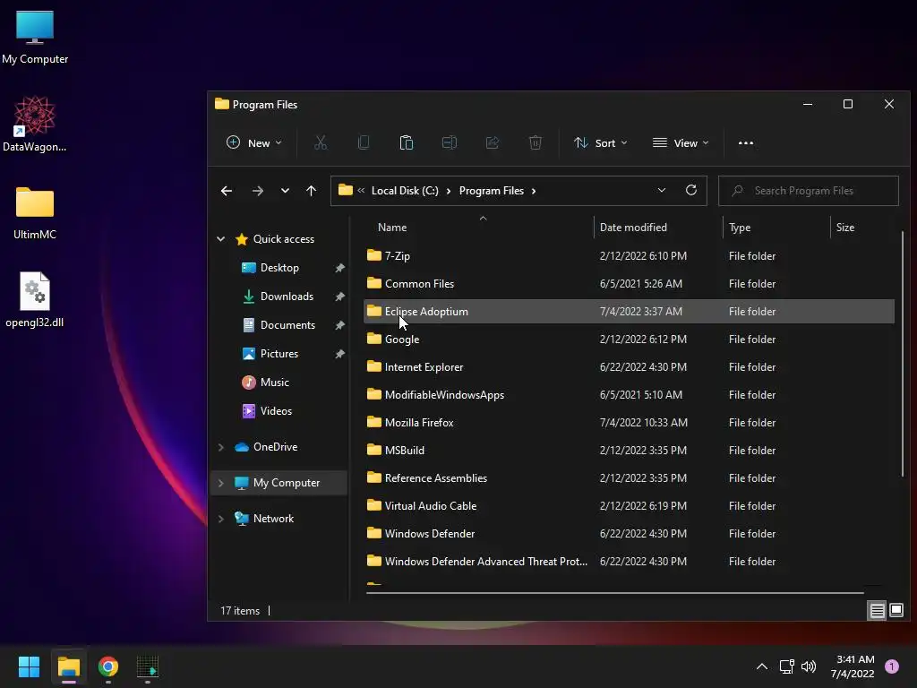The image size is (917, 688).
Task: Open the volume speaker tray icon
Action: coord(809,666)
